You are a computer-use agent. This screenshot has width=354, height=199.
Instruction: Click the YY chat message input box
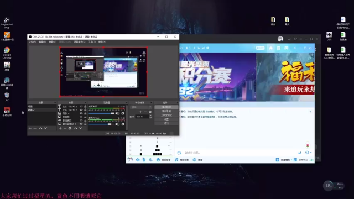[240, 153]
